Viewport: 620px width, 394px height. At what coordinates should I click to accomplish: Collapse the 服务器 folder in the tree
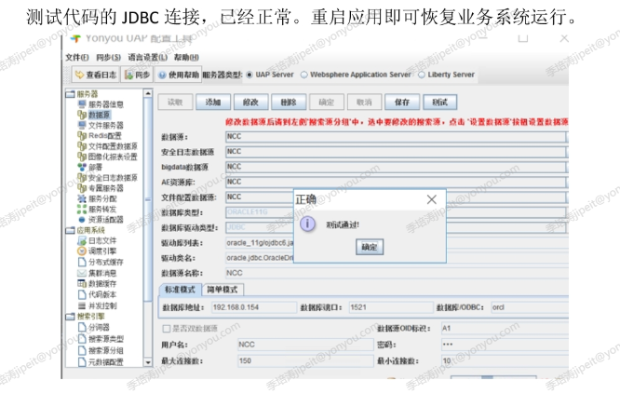[70, 94]
